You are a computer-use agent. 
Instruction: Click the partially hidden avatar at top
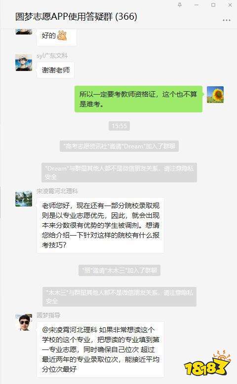[x=24, y=32]
